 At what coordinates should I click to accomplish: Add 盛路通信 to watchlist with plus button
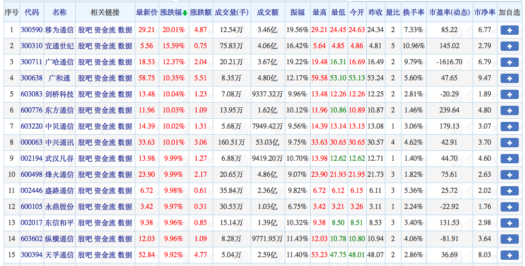click(x=509, y=191)
